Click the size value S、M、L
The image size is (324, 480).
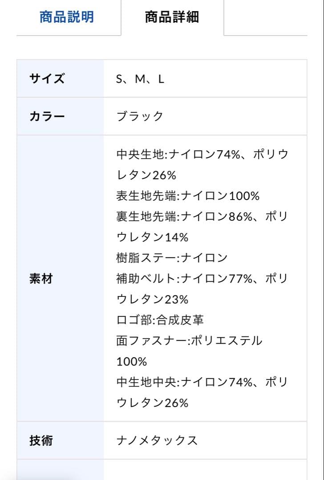[x=138, y=78]
